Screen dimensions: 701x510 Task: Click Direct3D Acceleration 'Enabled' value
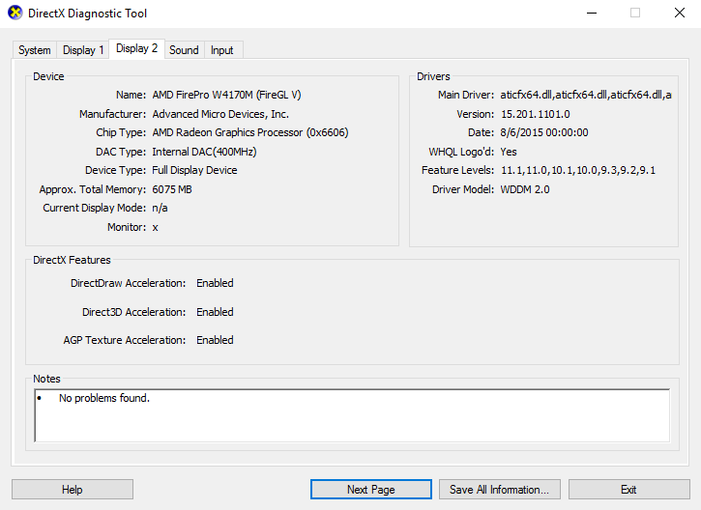(215, 312)
